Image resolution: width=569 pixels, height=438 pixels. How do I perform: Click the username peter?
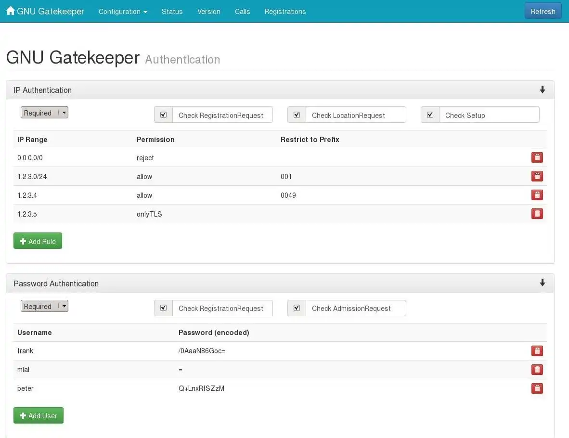[25, 388]
